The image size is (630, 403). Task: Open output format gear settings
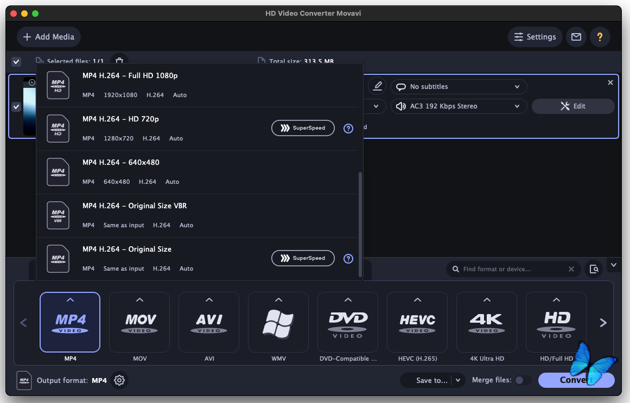click(x=119, y=380)
